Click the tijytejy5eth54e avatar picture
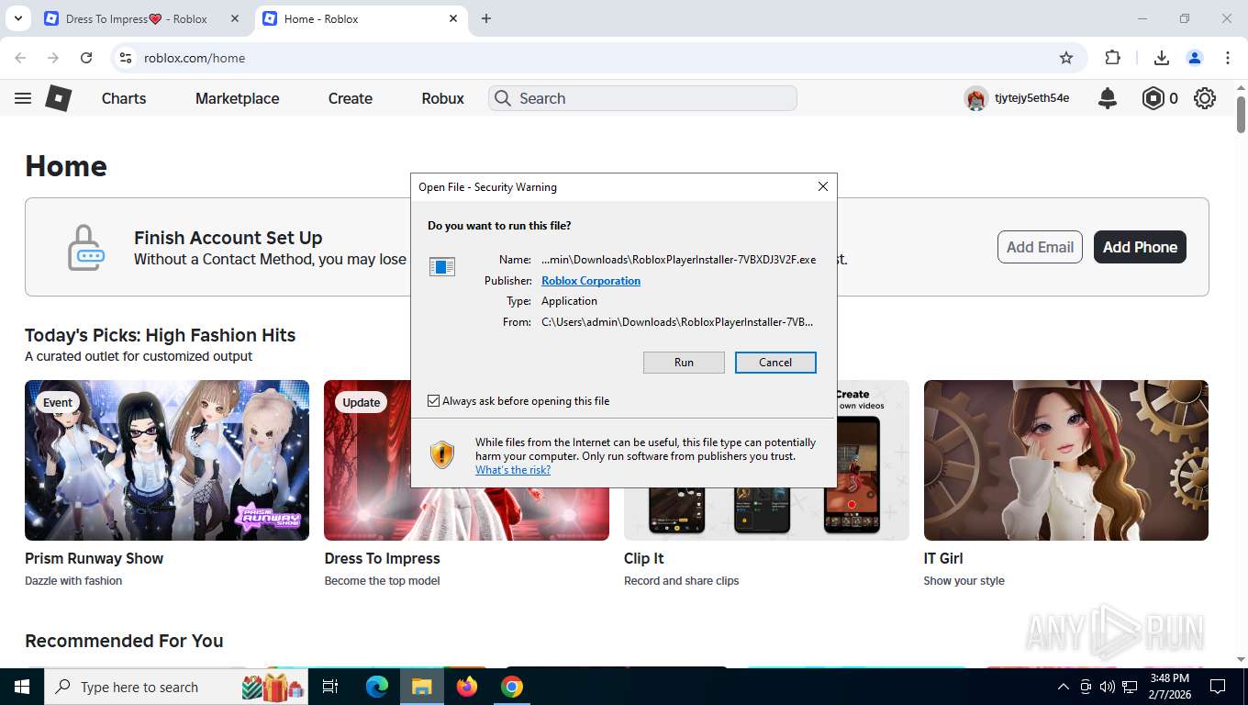The height and width of the screenshot is (705, 1248). pos(975,98)
